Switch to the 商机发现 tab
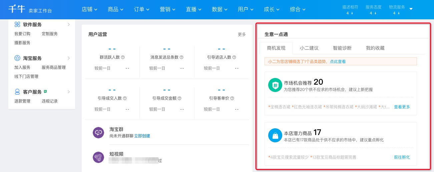Screen dimensions: 434x172 coord(276,48)
